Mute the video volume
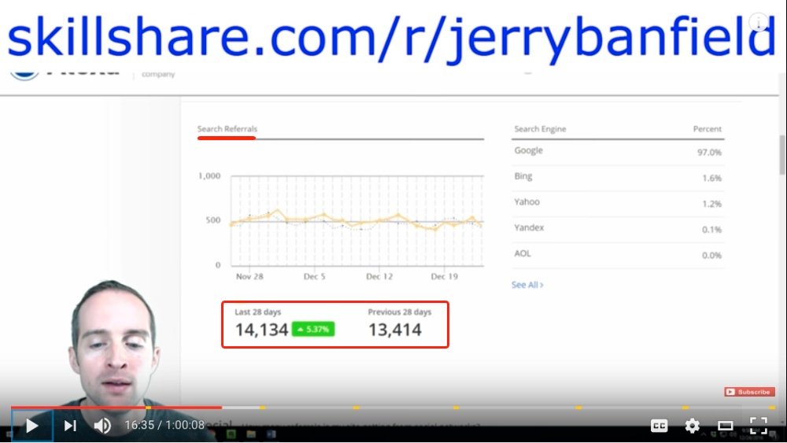Viewport: 787px width, 443px height. point(102,426)
